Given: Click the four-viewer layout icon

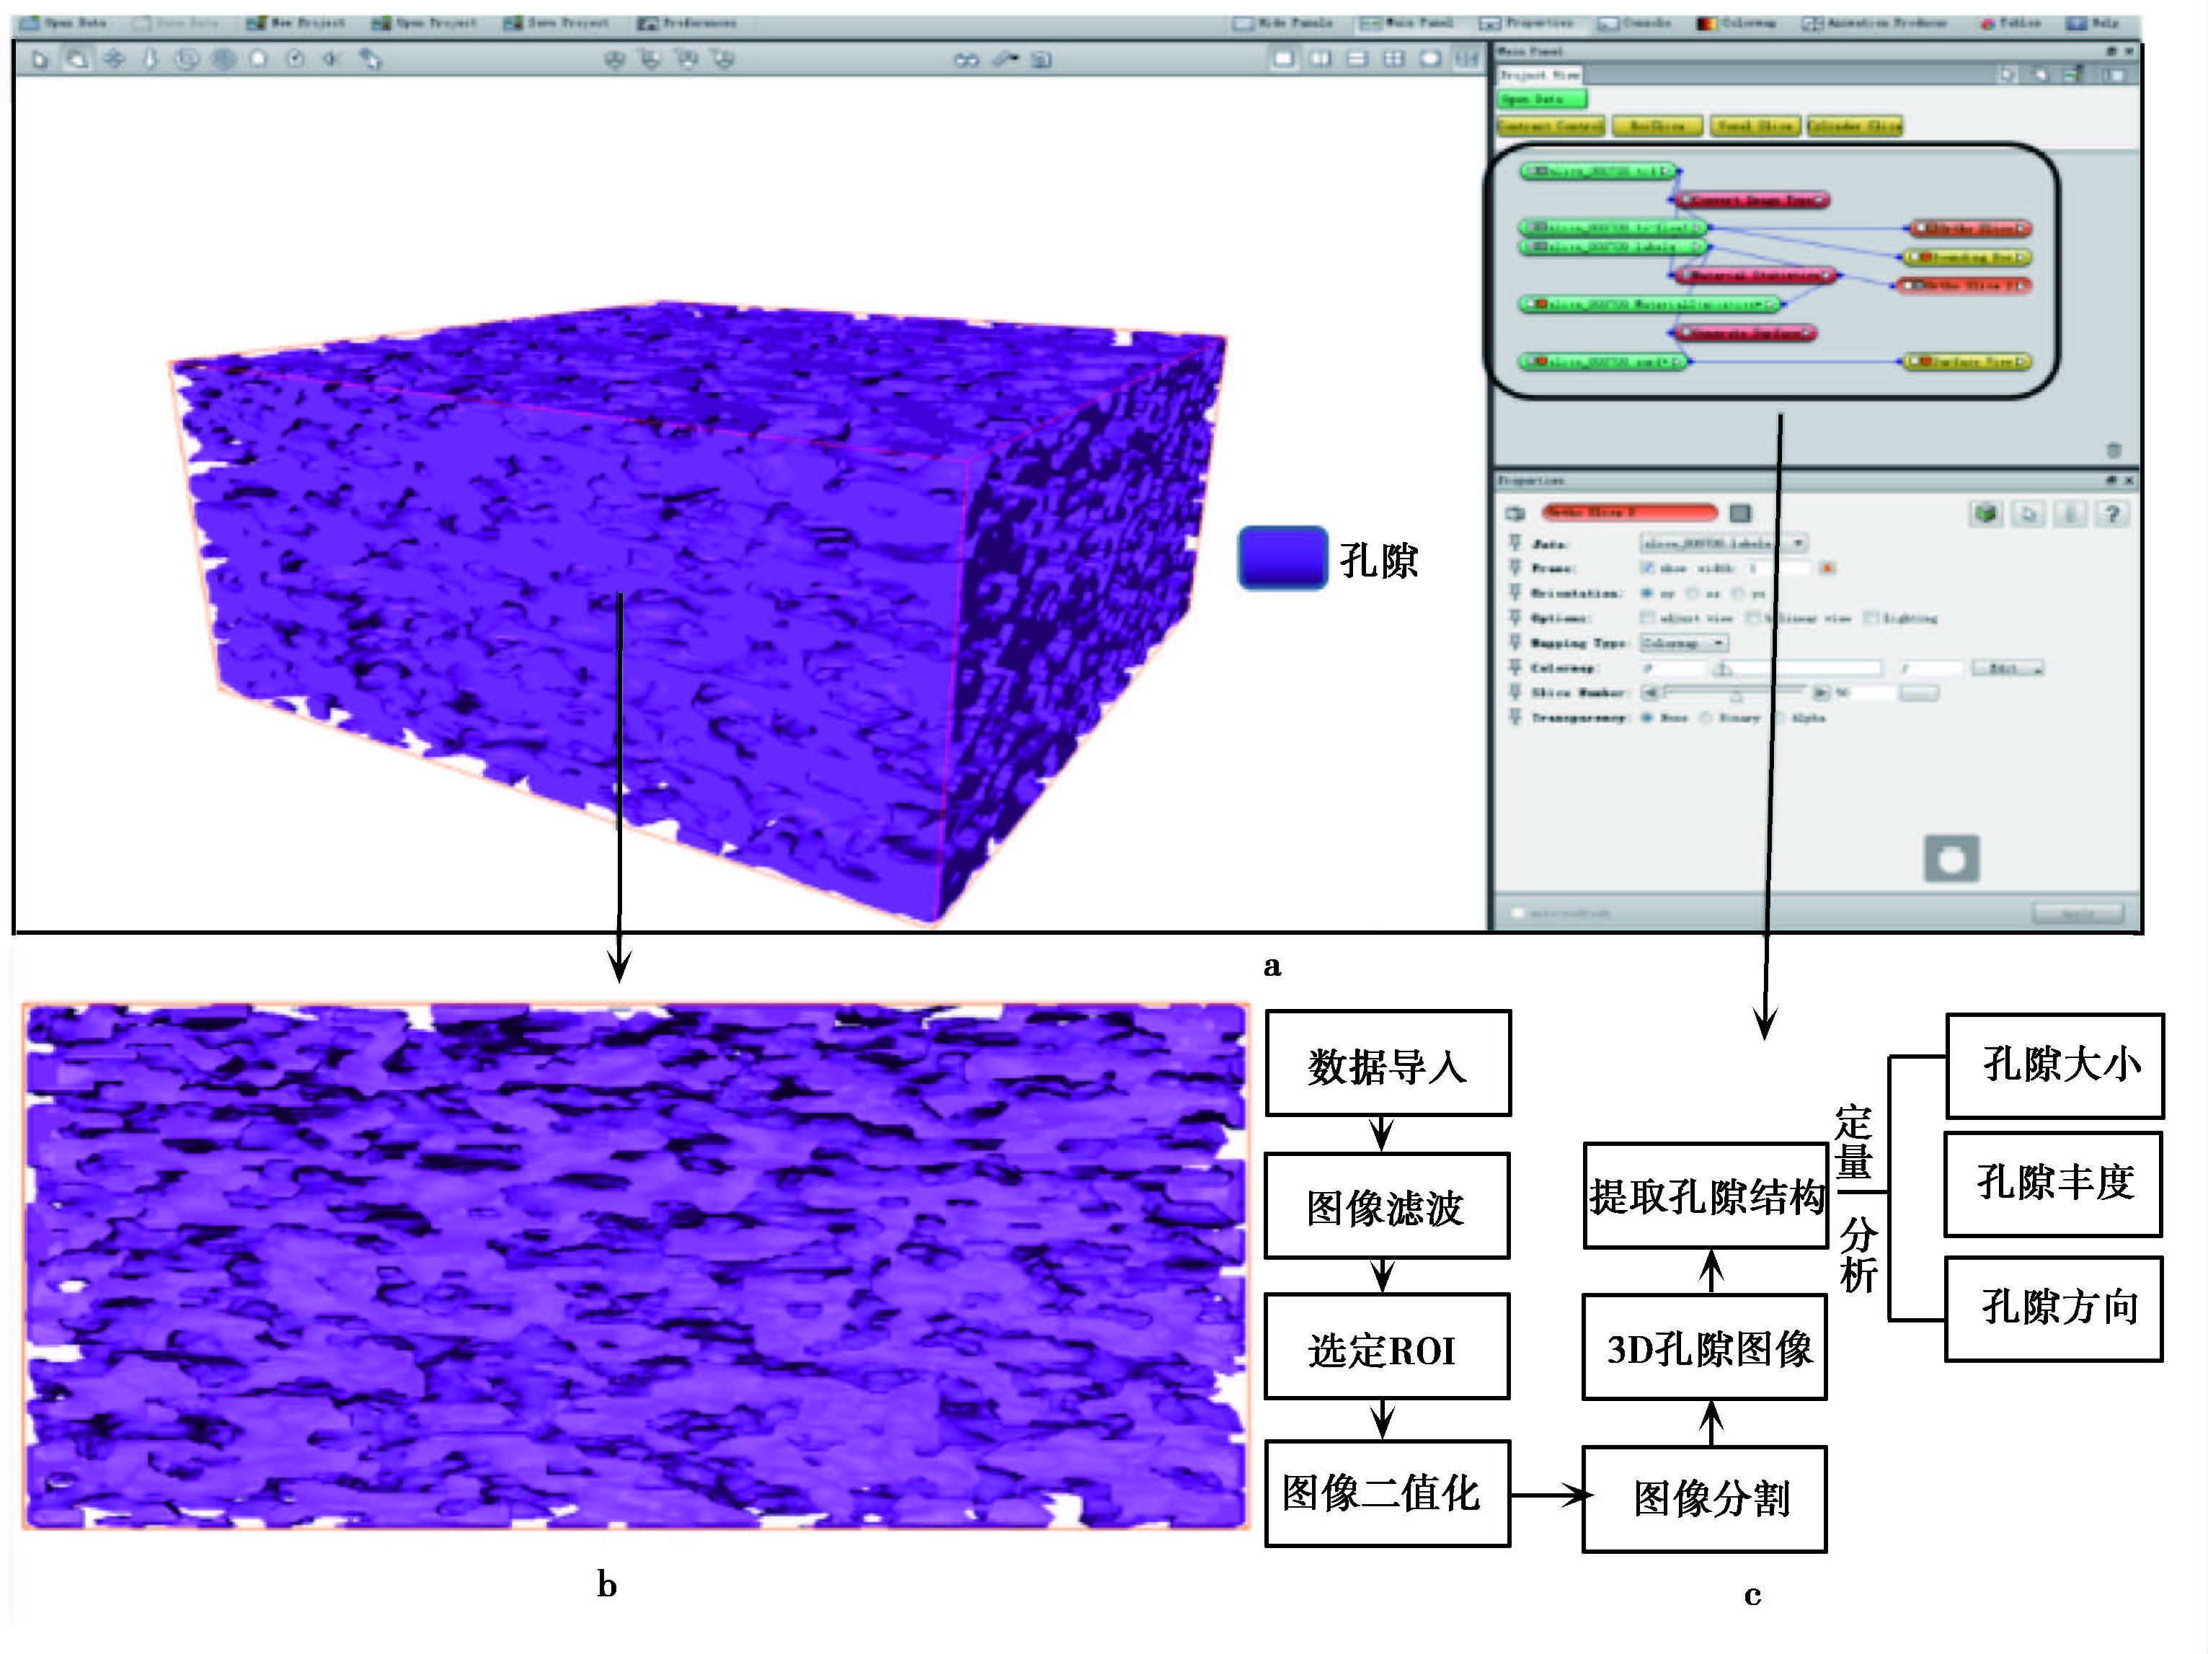Looking at the screenshot, I should 1393,59.
